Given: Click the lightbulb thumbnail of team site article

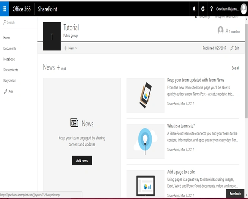Looking at the screenshot, I should click(x=145, y=142).
